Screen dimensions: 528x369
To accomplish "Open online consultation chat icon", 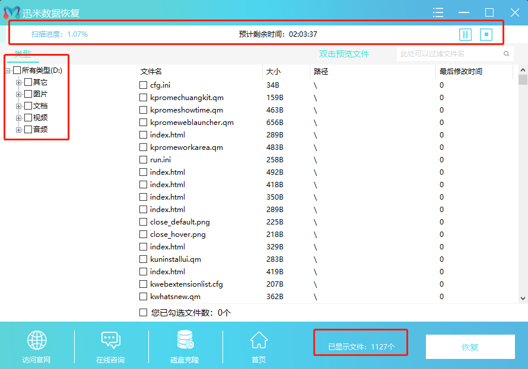I will pos(111,341).
